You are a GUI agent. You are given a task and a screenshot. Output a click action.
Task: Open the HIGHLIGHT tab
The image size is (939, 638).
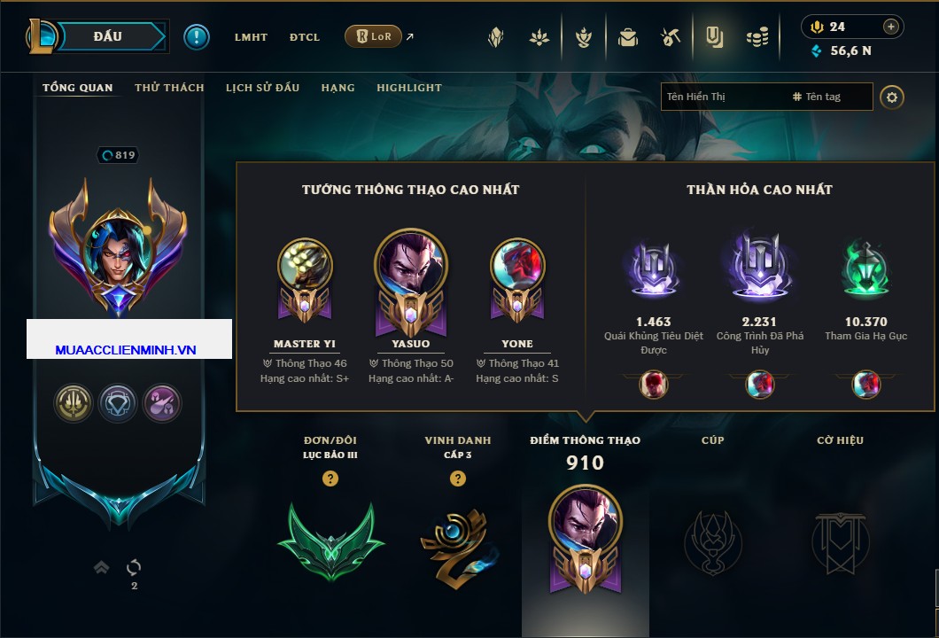click(409, 88)
